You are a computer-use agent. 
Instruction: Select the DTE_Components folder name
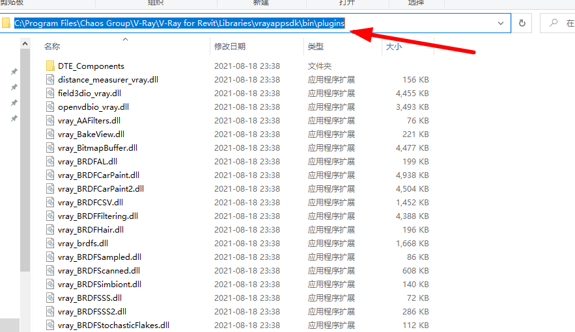[91, 66]
